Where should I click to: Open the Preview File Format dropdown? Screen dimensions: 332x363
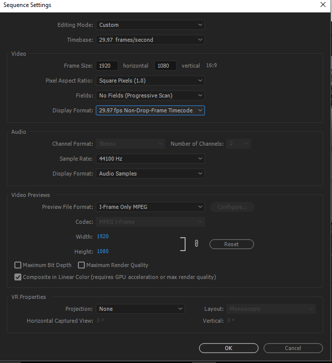click(150, 207)
